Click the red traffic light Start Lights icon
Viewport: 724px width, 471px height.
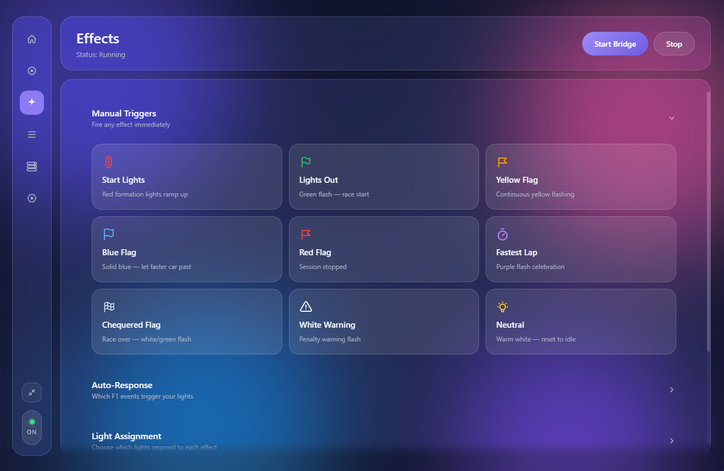coord(109,162)
